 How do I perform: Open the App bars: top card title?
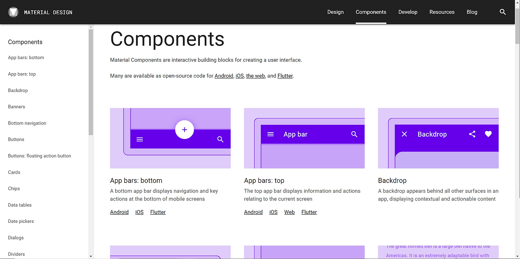pyautogui.click(x=264, y=181)
